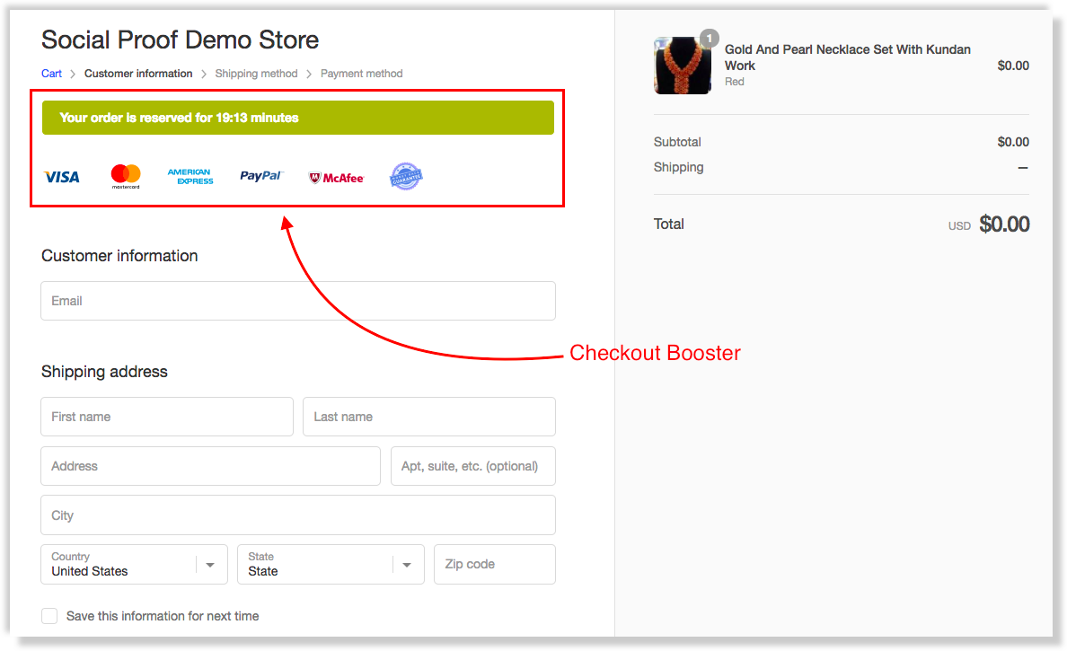The height and width of the screenshot is (651, 1067).
Task: Click the PayPal payment icon
Action: 260,176
